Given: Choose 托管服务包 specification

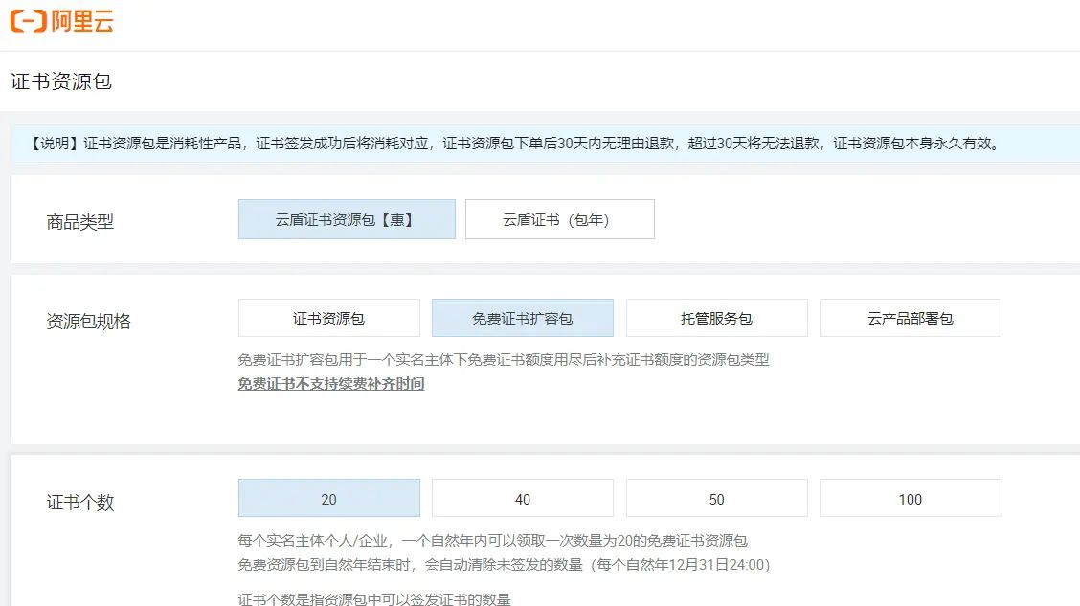Looking at the screenshot, I should coord(717,318).
